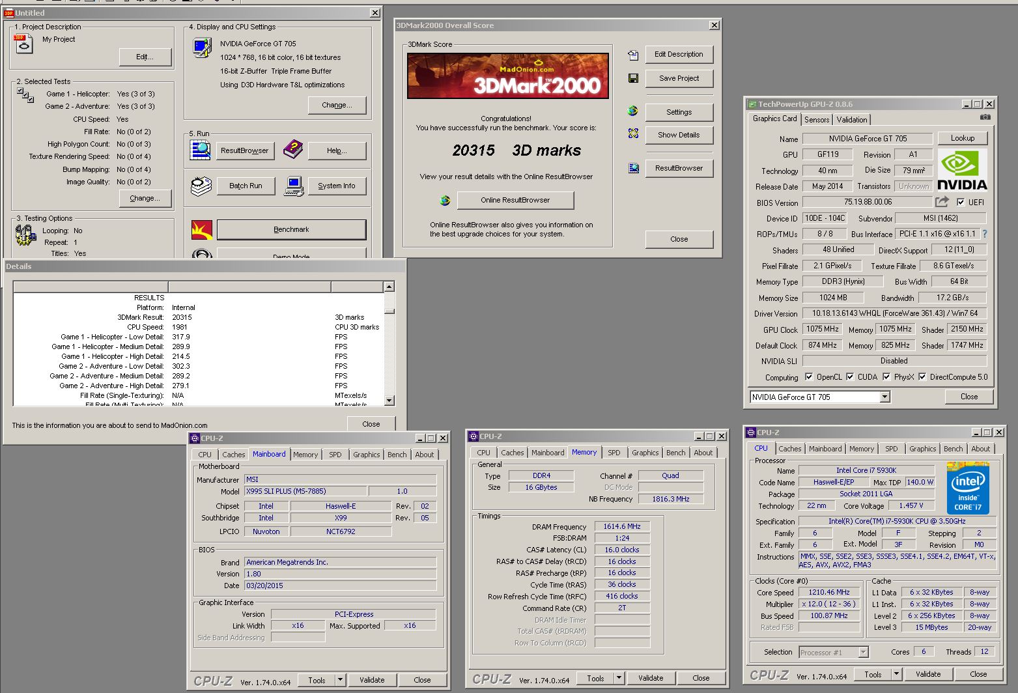1018x693 pixels.
Task: Click the GPU-Z screenshot camera icon
Action: [x=985, y=117]
